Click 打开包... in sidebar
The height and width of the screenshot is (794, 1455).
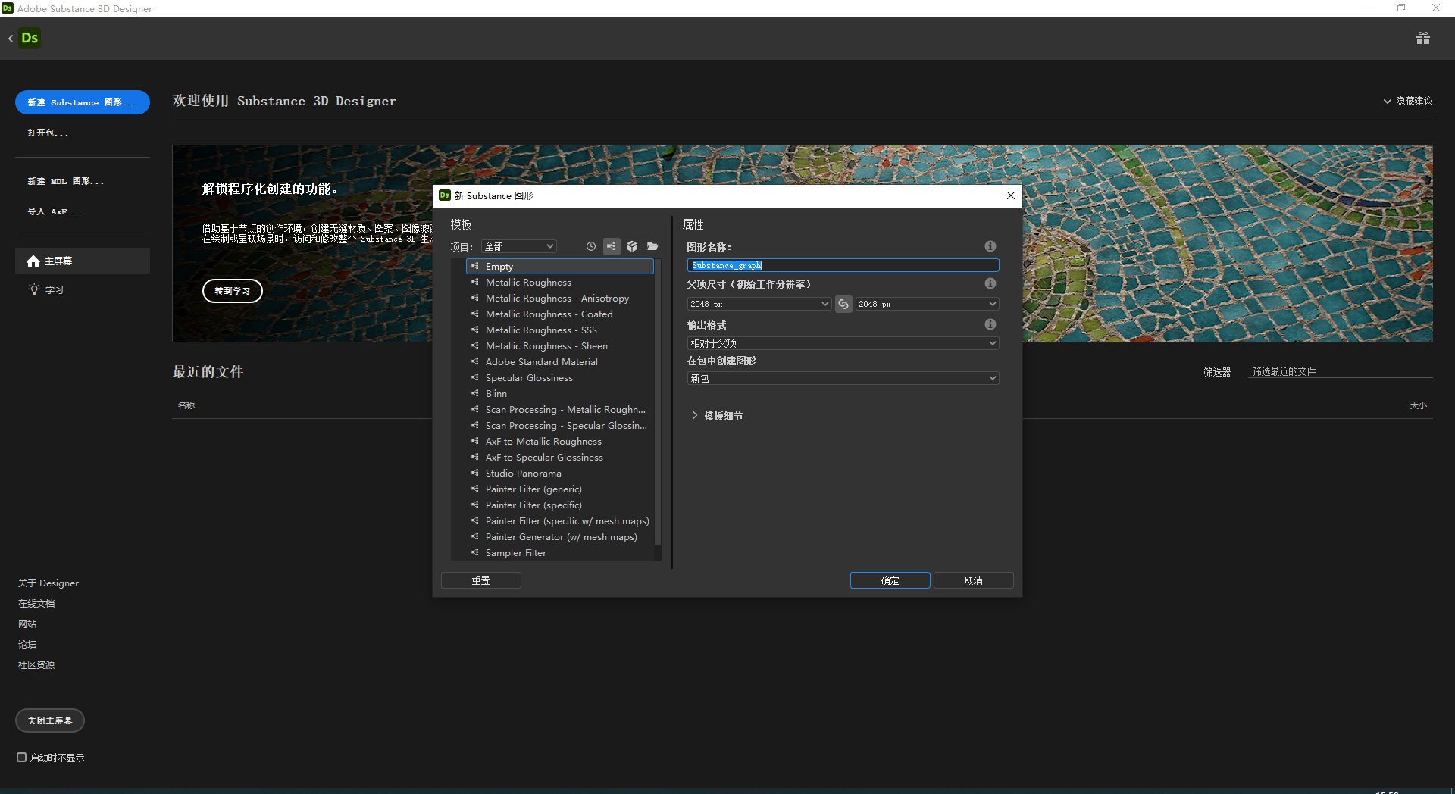pyautogui.click(x=48, y=133)
